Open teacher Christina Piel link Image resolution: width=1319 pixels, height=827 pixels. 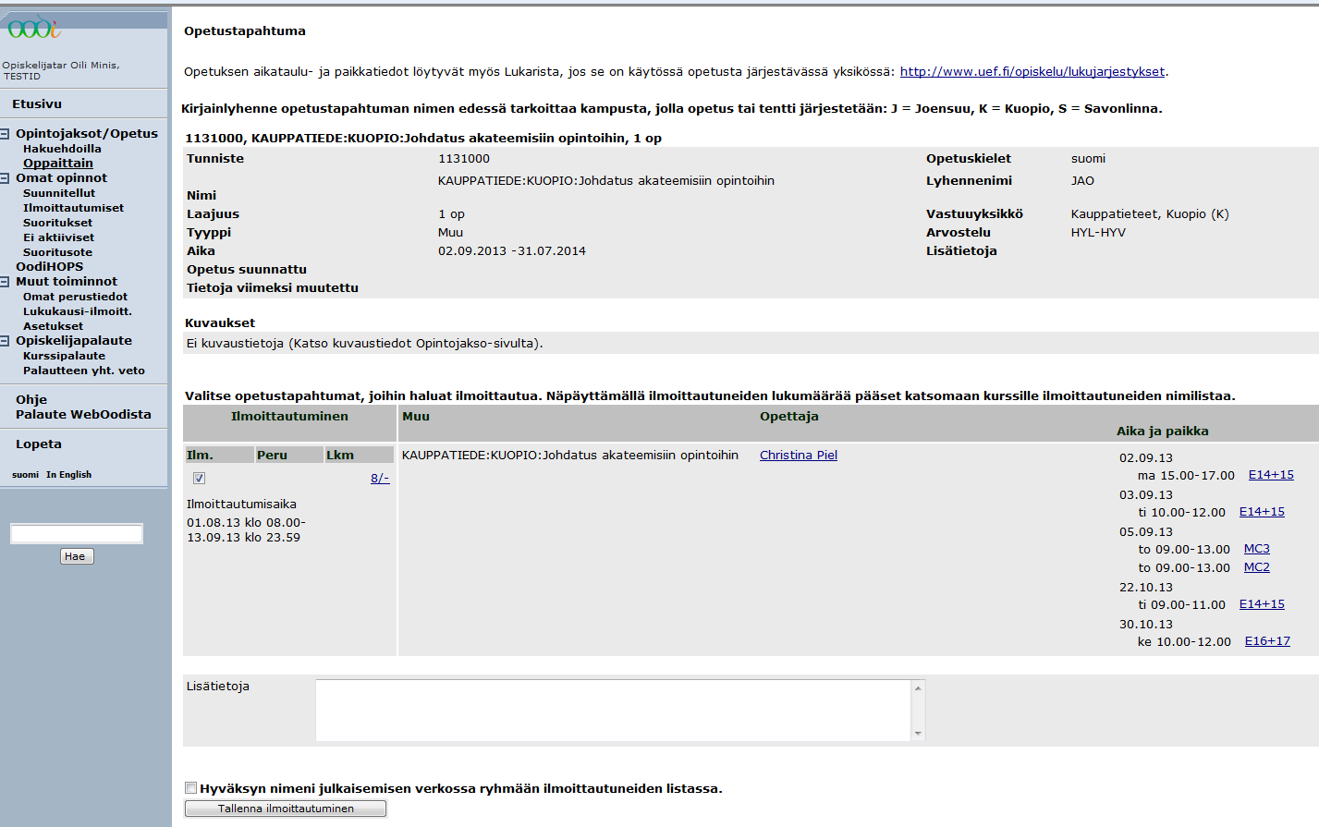[x=799, y=456]
